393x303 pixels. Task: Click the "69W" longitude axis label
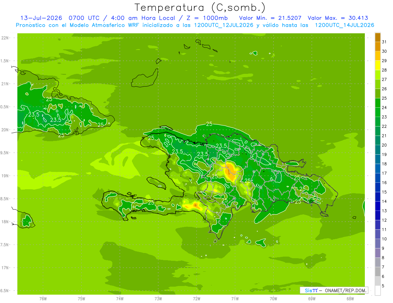click(312, 298)
